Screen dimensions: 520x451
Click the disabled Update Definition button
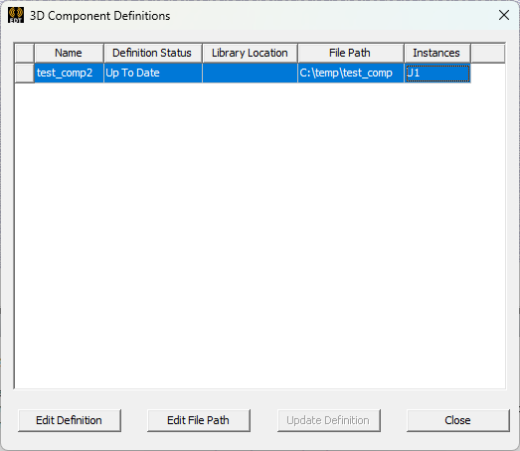coord(328,420)
